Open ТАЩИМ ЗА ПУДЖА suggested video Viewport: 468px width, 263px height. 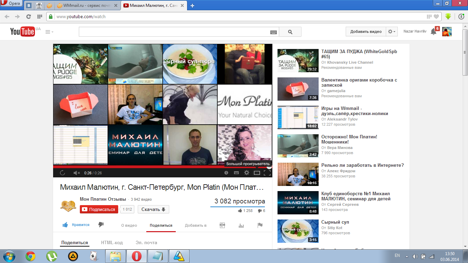(x=359, y=54)
